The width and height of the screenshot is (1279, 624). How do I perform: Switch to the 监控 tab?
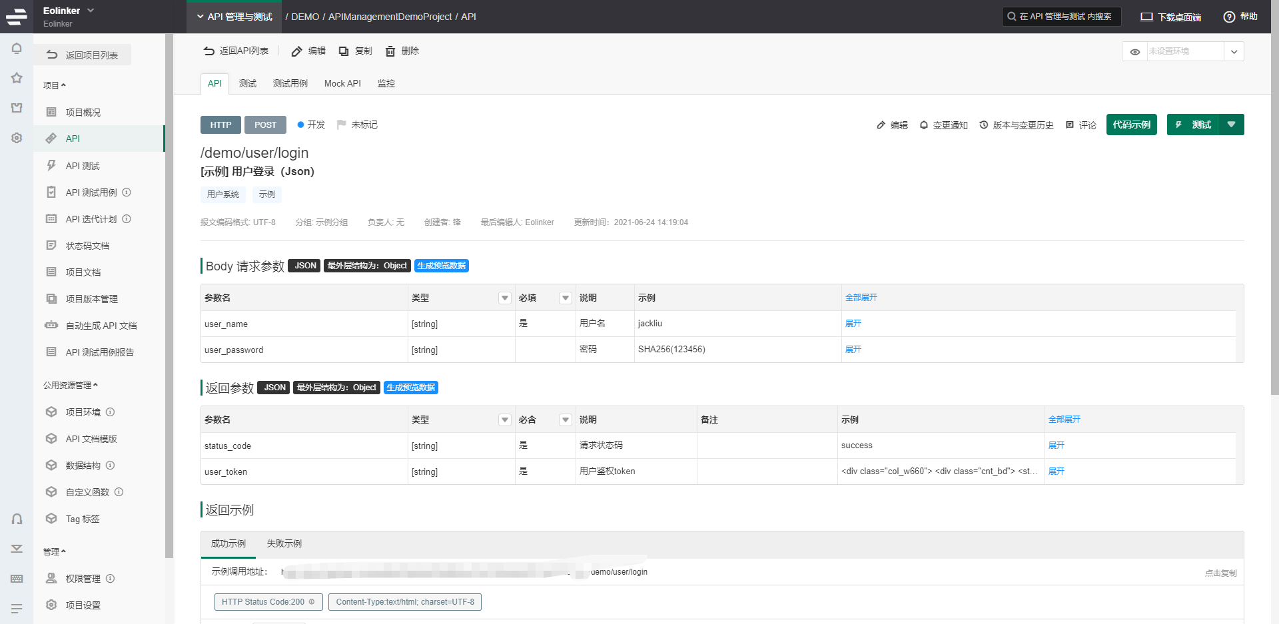point(386,83)
